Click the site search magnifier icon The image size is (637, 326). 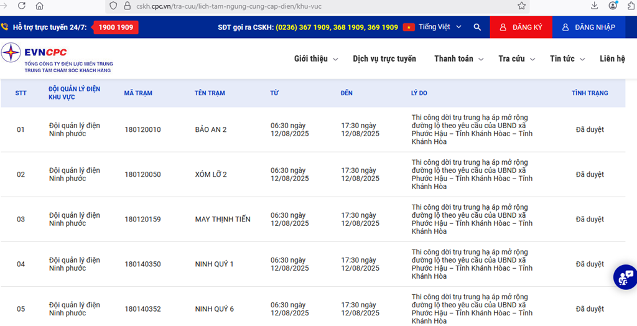coord(477,27)
